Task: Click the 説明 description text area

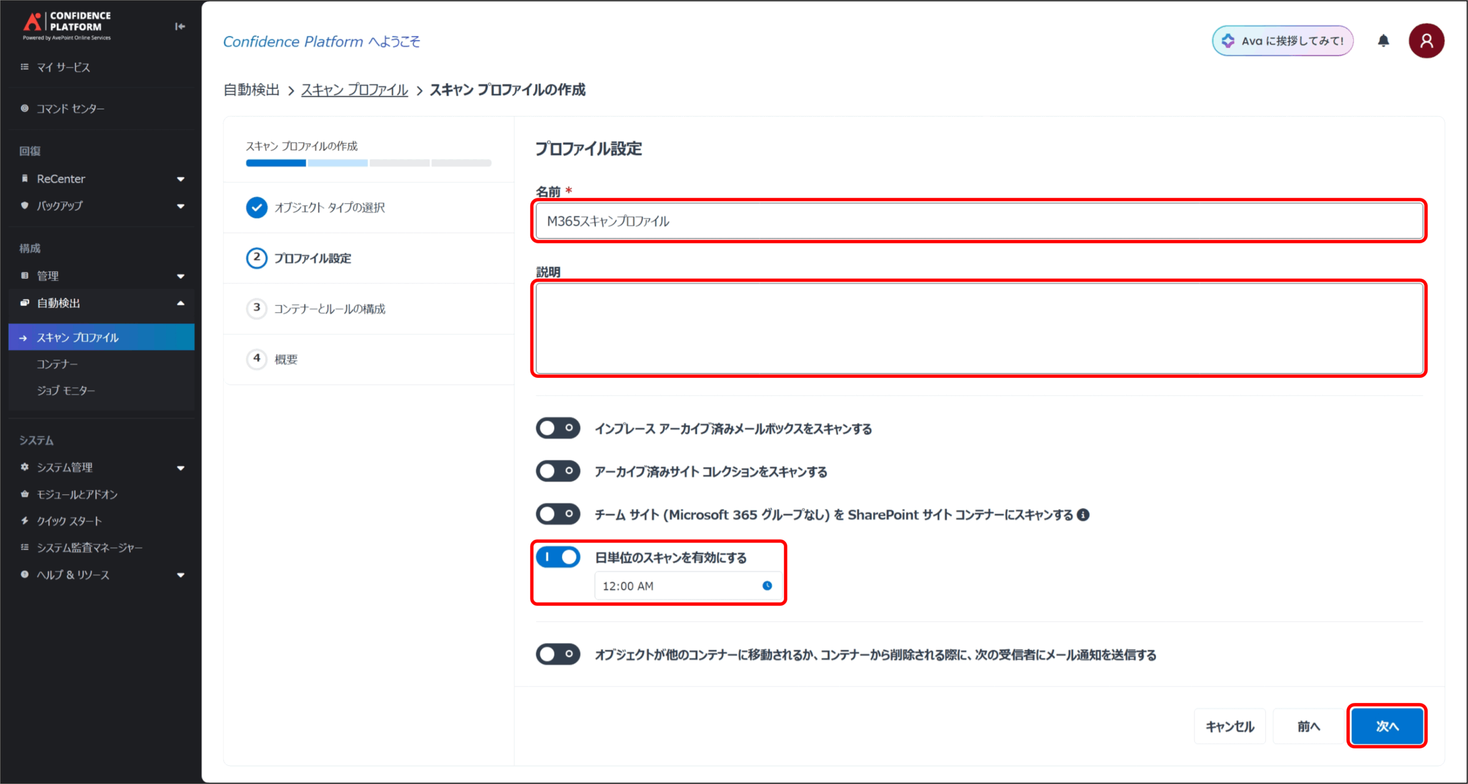Action: (x=978, y=328)
